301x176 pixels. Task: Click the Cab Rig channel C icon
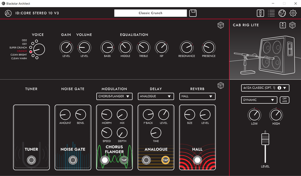coord(282,25)
